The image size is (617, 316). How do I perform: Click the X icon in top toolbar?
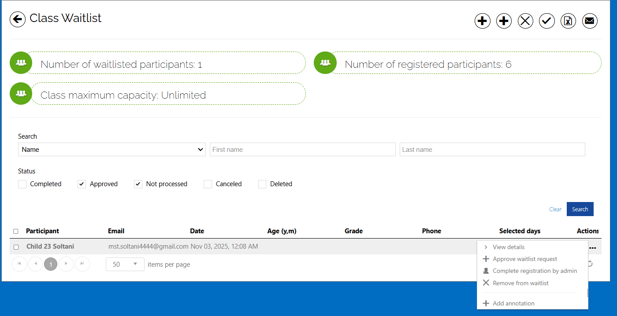pos(525,21)
